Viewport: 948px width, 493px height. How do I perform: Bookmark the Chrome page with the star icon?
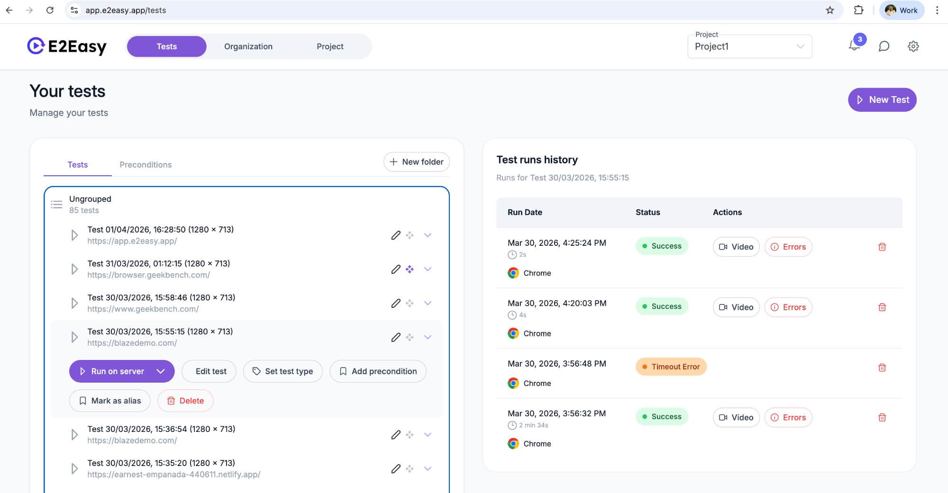point(829,10)
